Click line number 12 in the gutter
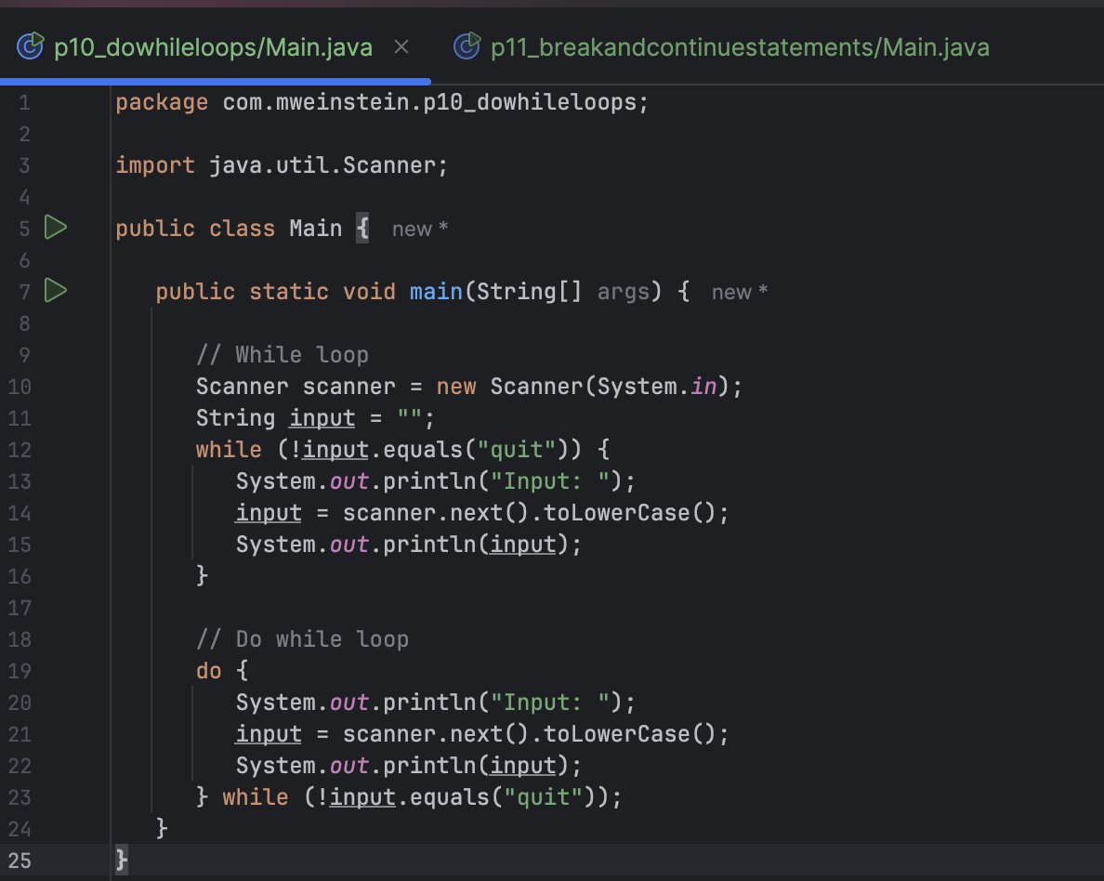Image resolution: width=1104 pixels, height=881 pixels. click(20, 449)
